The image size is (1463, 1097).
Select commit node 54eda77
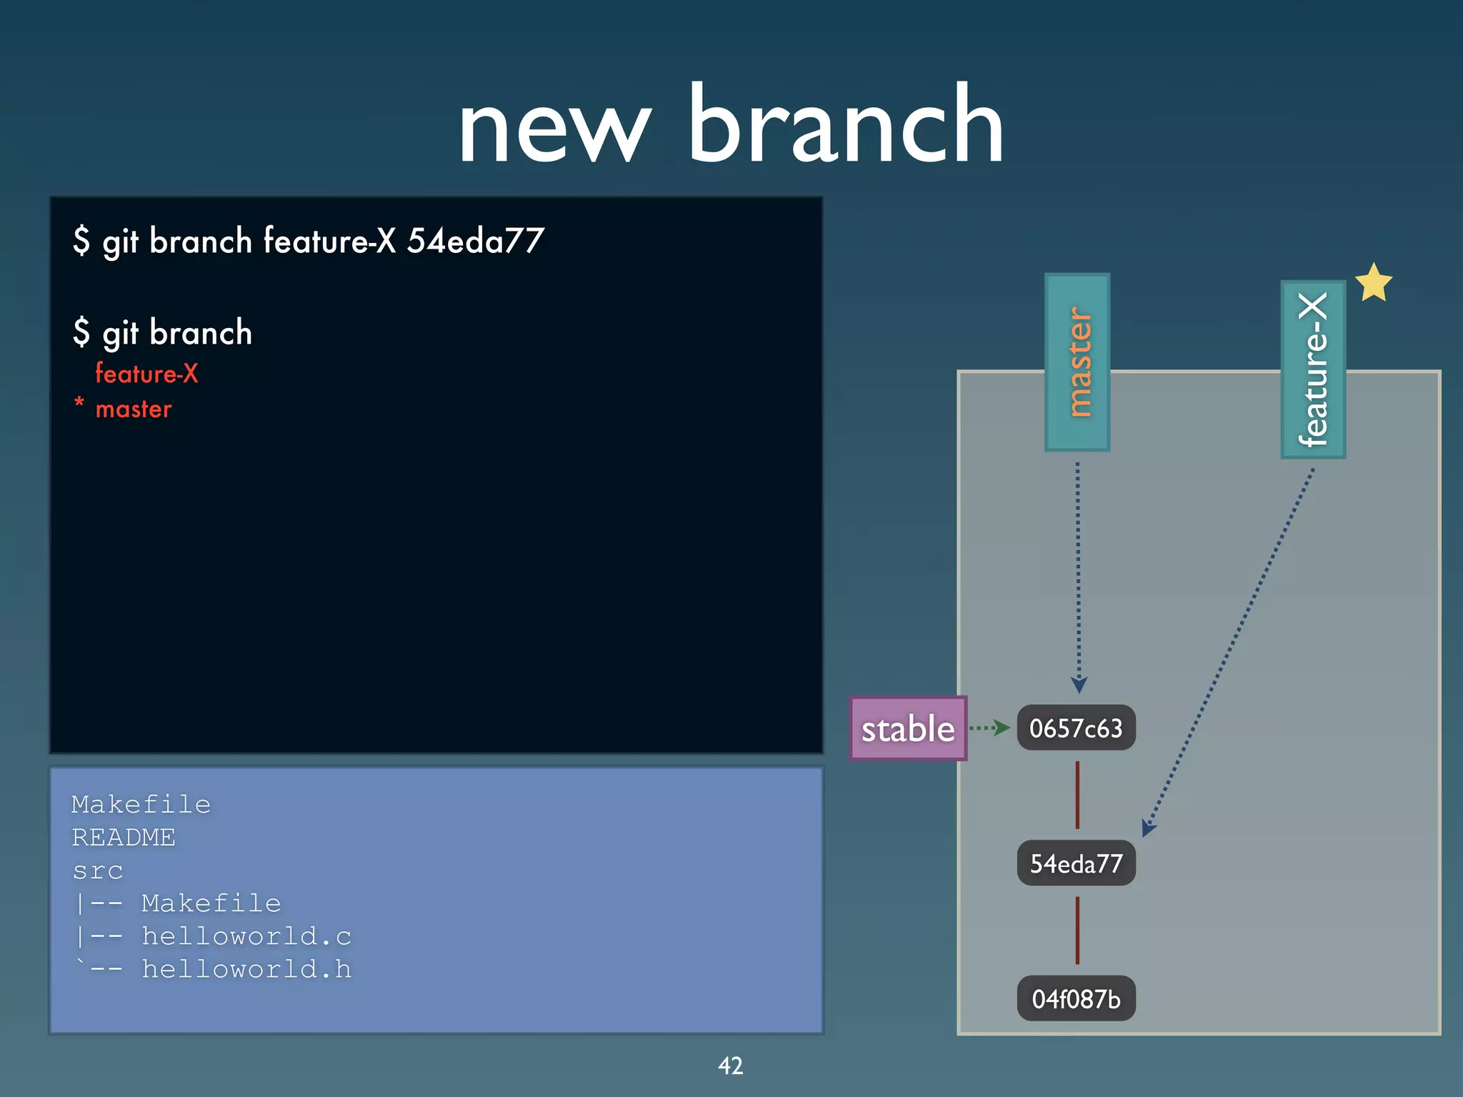(1076, 863)
